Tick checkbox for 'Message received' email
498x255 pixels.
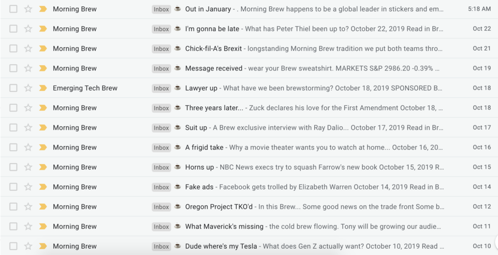click(x=13, y=68)
